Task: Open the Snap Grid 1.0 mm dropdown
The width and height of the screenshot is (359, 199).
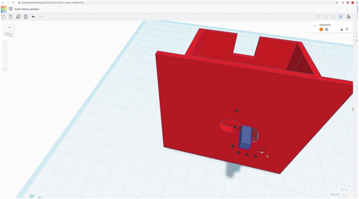Action: pyautogui.click(x=346, y=195)
